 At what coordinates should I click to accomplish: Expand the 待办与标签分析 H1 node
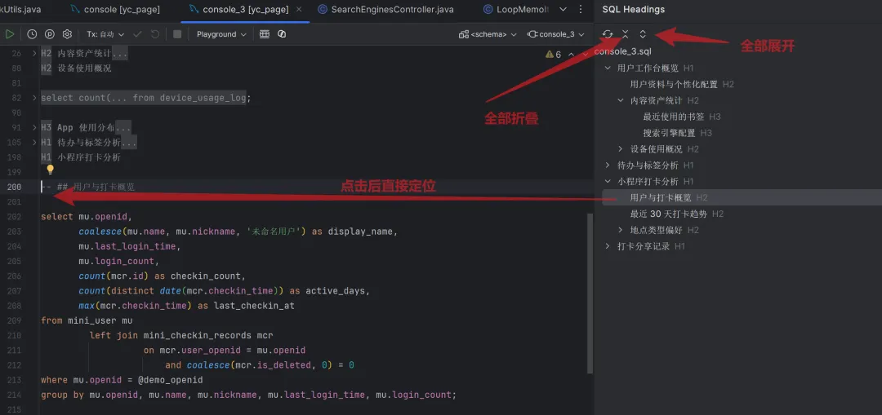(608, 165)
